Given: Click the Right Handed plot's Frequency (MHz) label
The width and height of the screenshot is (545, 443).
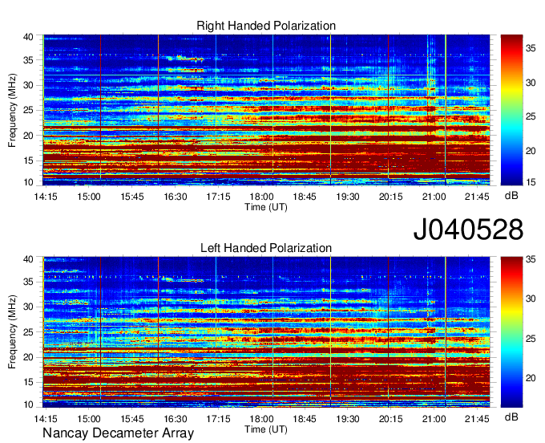Looking at the screenshot, I should [x=12, y=110].
